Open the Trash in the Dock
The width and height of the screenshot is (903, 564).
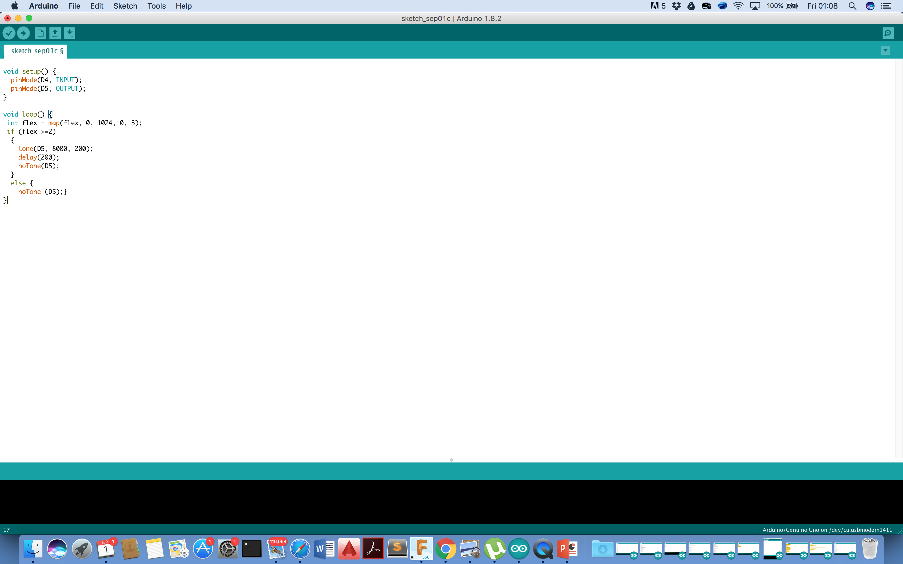(x=870, y=549)
